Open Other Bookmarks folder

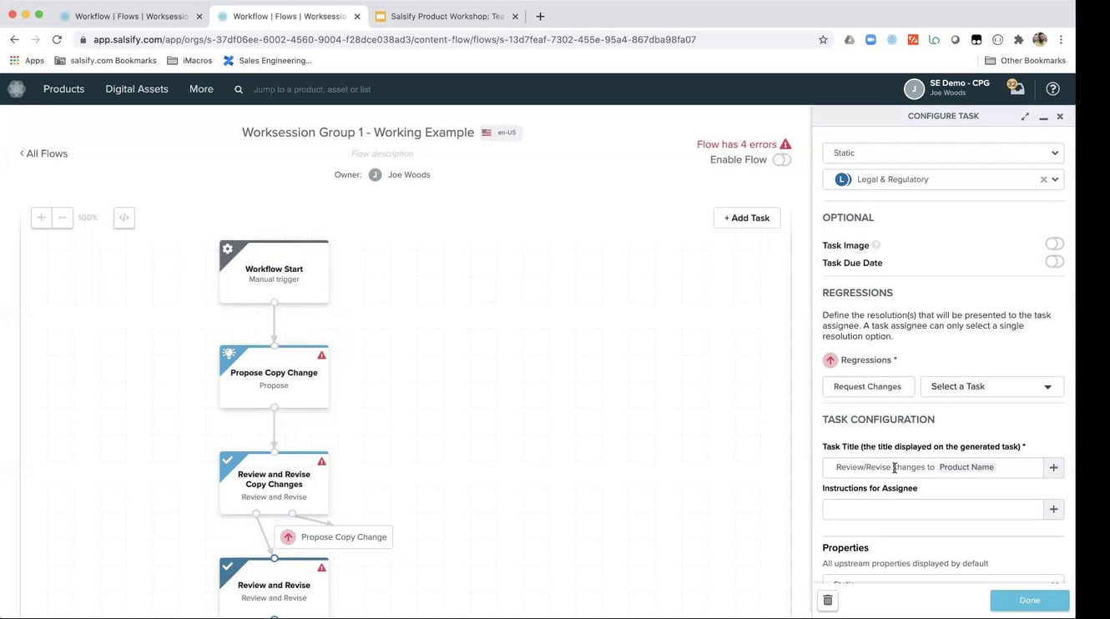1025,60
